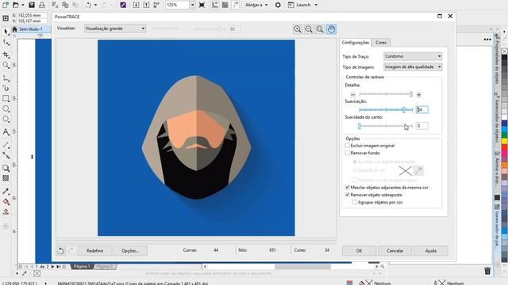
Task: Uncheck Remover objeto sobreposto
Action: pos(348,195)
